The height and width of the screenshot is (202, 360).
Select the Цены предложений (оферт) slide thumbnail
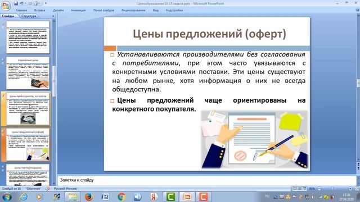tap(28, 145)
